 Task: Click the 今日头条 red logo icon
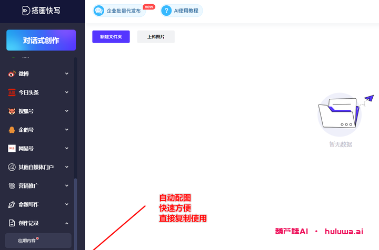click(12, 92)
